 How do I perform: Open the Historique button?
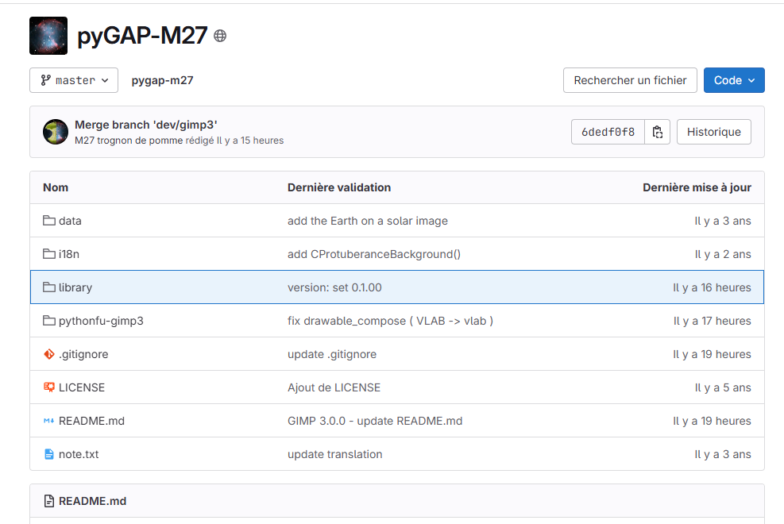[713, 132]
